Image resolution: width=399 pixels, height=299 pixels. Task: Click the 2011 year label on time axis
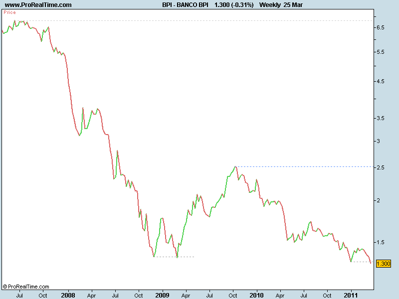[351, 295]
